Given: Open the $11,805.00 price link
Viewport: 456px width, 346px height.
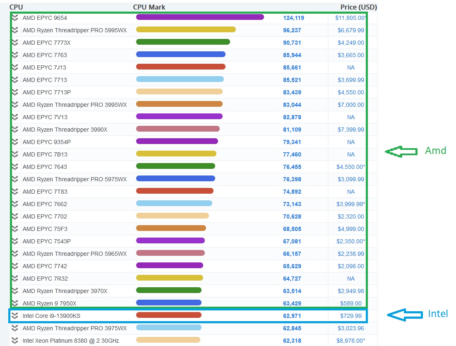Looking at the screenshot, I should pyautogui.click(x=350, y=18).
